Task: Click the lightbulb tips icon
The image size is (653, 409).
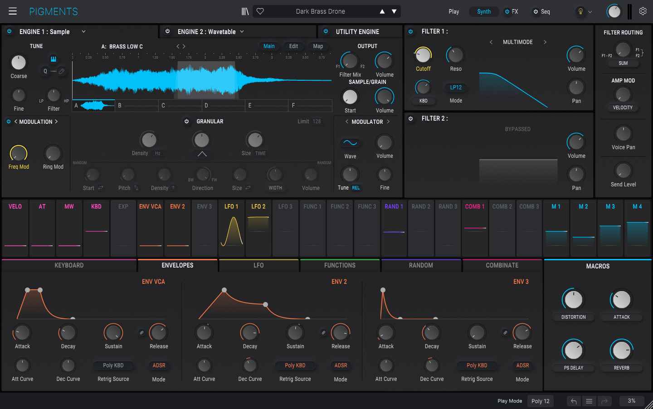Action: pos(580,11)
